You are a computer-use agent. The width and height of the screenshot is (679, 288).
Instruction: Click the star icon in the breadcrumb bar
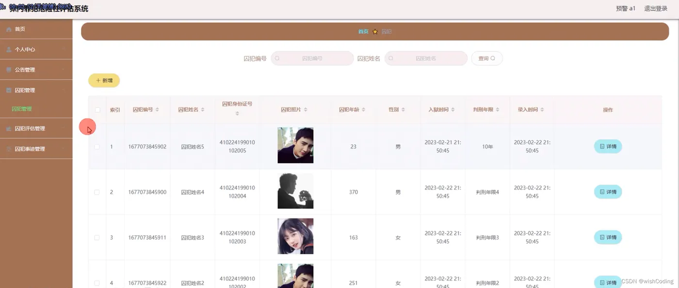375,31
